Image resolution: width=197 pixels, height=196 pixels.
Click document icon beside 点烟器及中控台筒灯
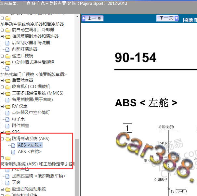point(7,113)
